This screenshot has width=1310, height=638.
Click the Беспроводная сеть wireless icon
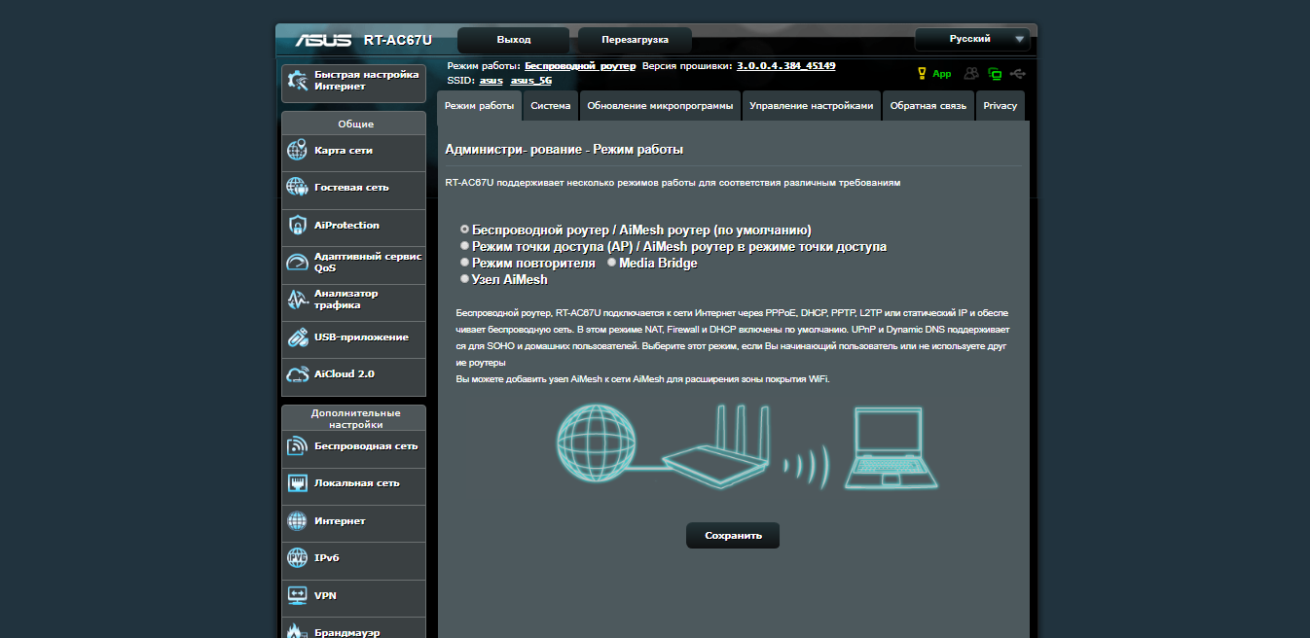point(298,446)
